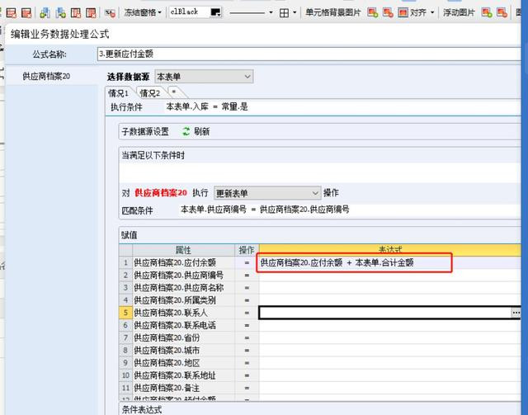Click row 供应商档案20.供应商编号 attribute cell
The width and height of the screenshot is (528, 415).
(x=183, y=276)
